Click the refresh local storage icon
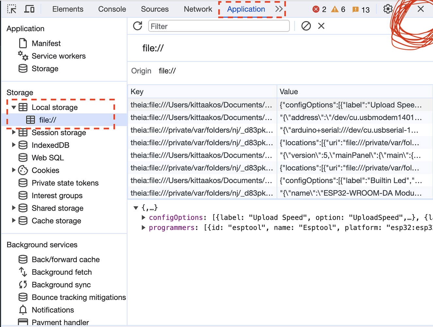The image size is (433, 327). click(137, 26)
